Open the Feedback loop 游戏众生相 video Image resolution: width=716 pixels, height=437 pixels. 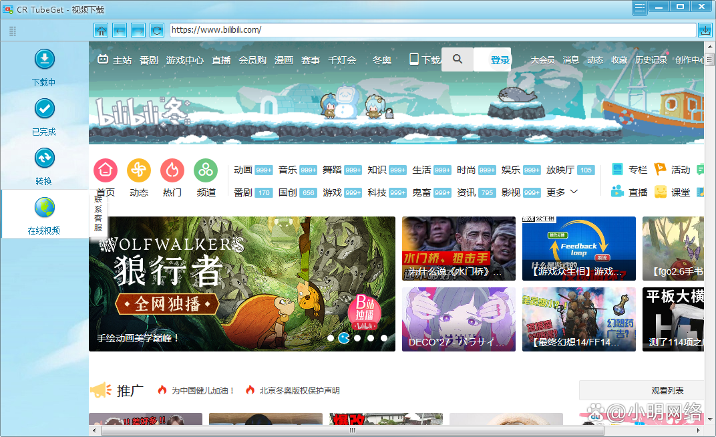click(x=579, y=249)
